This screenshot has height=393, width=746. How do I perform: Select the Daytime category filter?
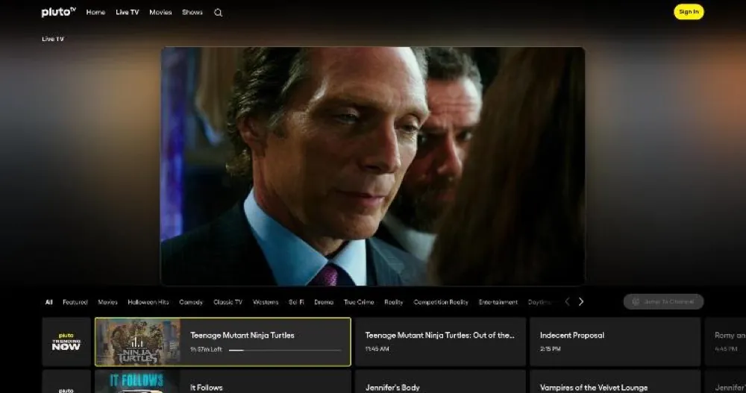pyautogui.click(x=540, y=302)
